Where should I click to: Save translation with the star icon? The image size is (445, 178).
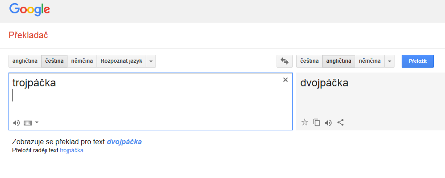(305, 122)
